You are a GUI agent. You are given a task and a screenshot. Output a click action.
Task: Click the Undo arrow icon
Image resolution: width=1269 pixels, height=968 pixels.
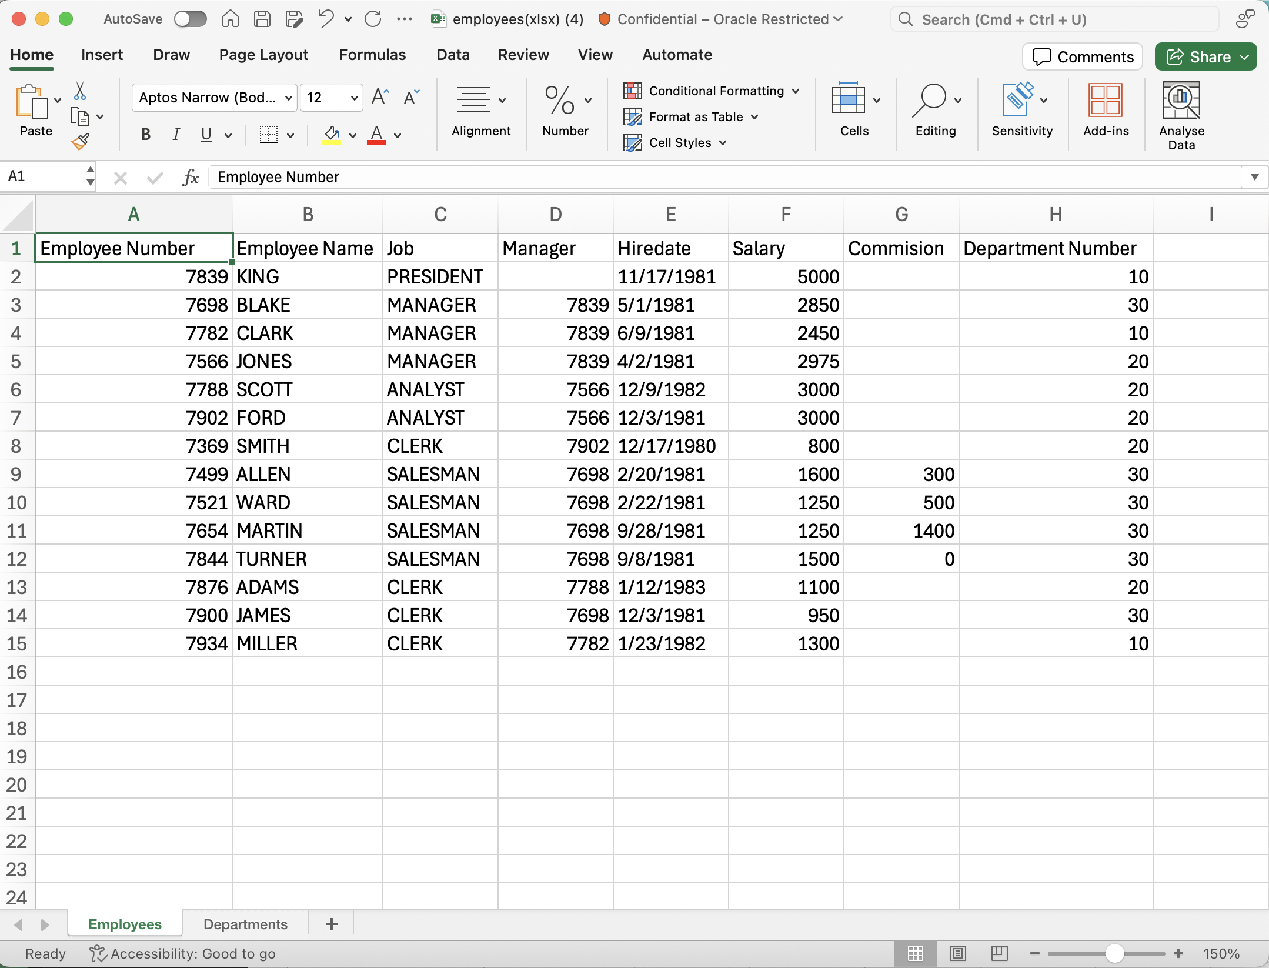tap(326, 19)
